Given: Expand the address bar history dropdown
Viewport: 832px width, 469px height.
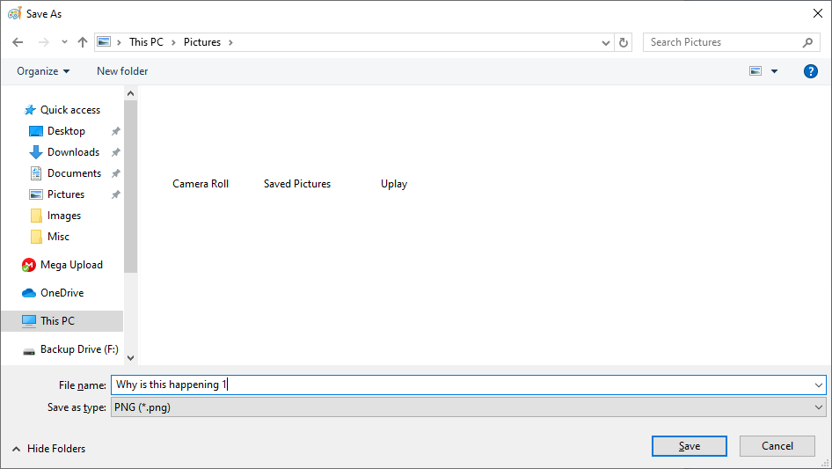Looking at the screenshot, I should tap(606, 42).
